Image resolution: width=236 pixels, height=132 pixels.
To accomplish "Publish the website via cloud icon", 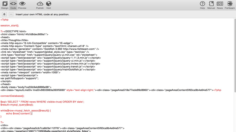I will (x=40, y=5).
